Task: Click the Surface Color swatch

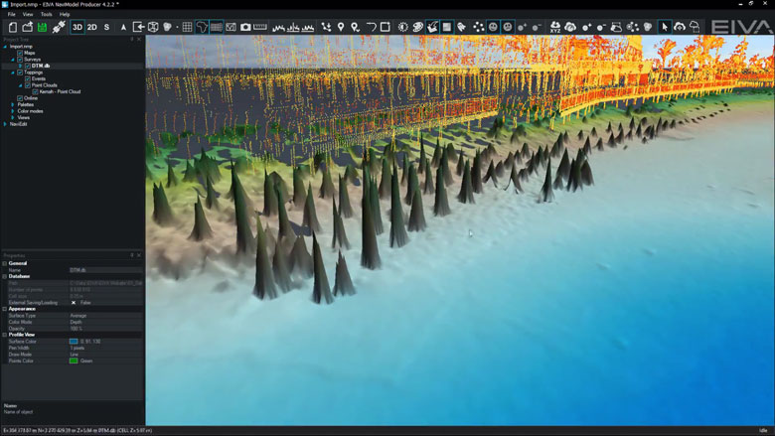Action: pos(74,341)
